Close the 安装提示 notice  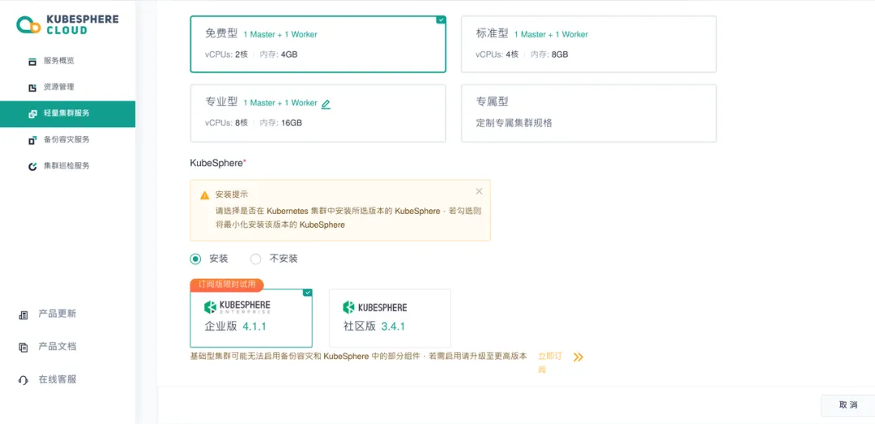(479, 191)
